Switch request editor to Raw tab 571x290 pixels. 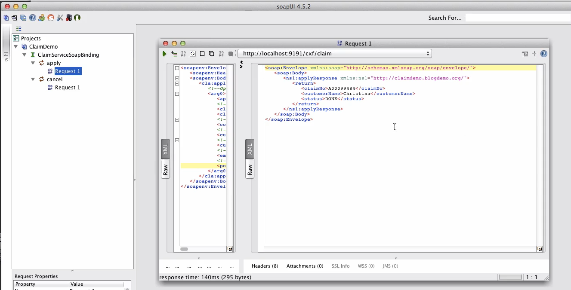[x=165, y=169]
